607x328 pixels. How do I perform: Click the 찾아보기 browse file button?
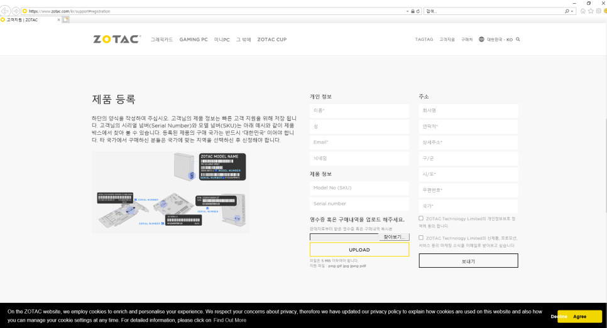(x=394, y=237)
